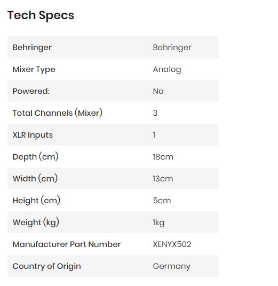Click the Behringer value in first row

[x=172, y=47]
